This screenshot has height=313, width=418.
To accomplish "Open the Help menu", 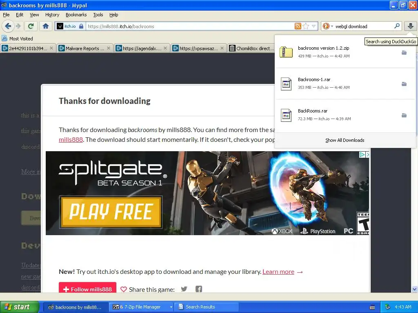I will 113,15.
